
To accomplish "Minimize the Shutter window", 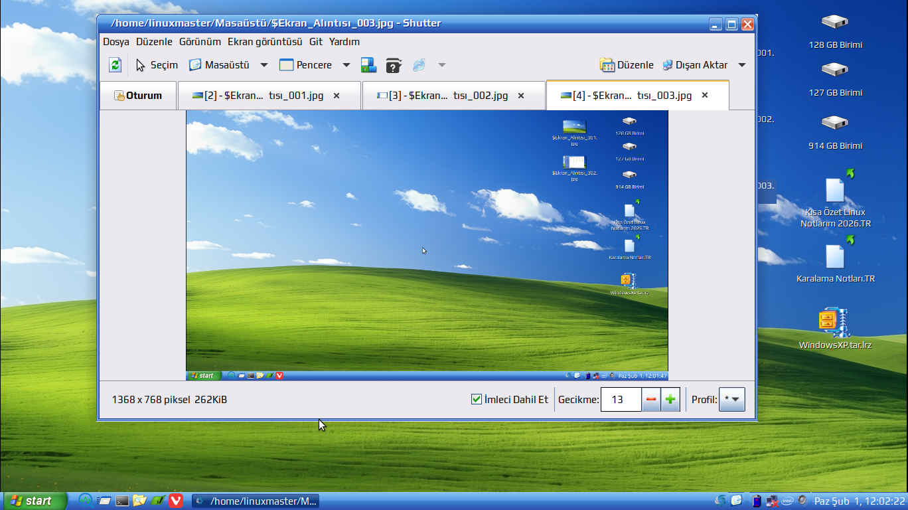I will pos(716,25).
